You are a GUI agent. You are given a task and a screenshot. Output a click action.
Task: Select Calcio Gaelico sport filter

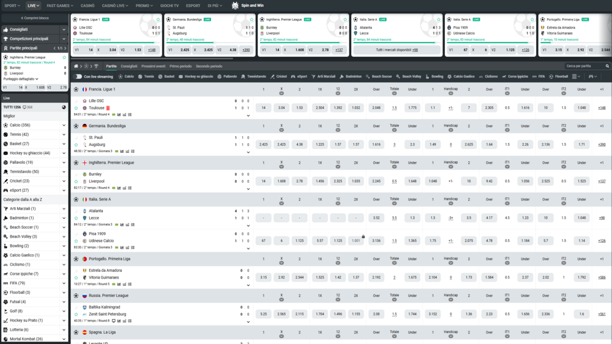coord(461,76)
